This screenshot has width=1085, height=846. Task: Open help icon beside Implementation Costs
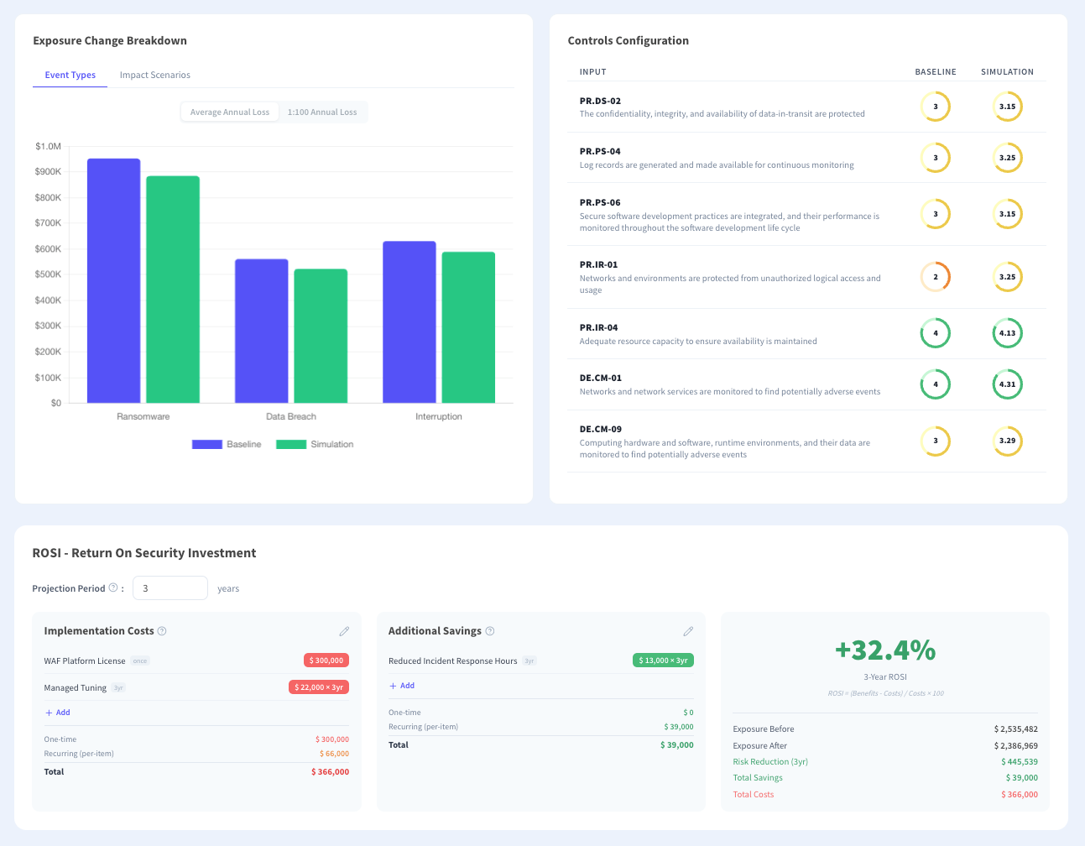click(x=162, y=631)
